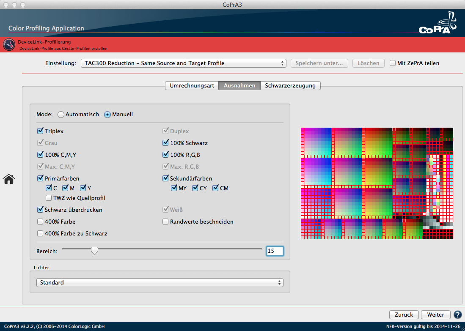
Task: Switch to the Schwarzerzeugung tab
Action: pos(290,85)
